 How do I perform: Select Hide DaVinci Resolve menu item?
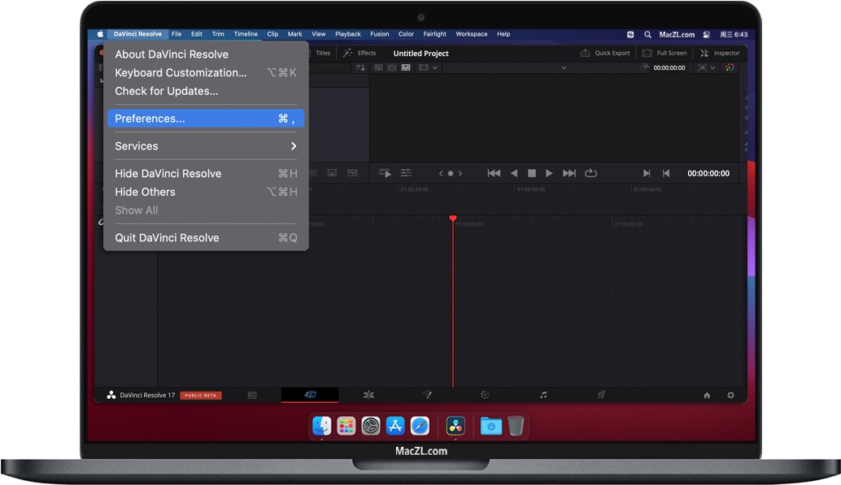pos(206,173)
